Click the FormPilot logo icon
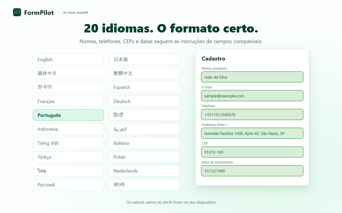The width and height of the screenshot is (342, 213). pyautogui.click(x=17, y=12)
